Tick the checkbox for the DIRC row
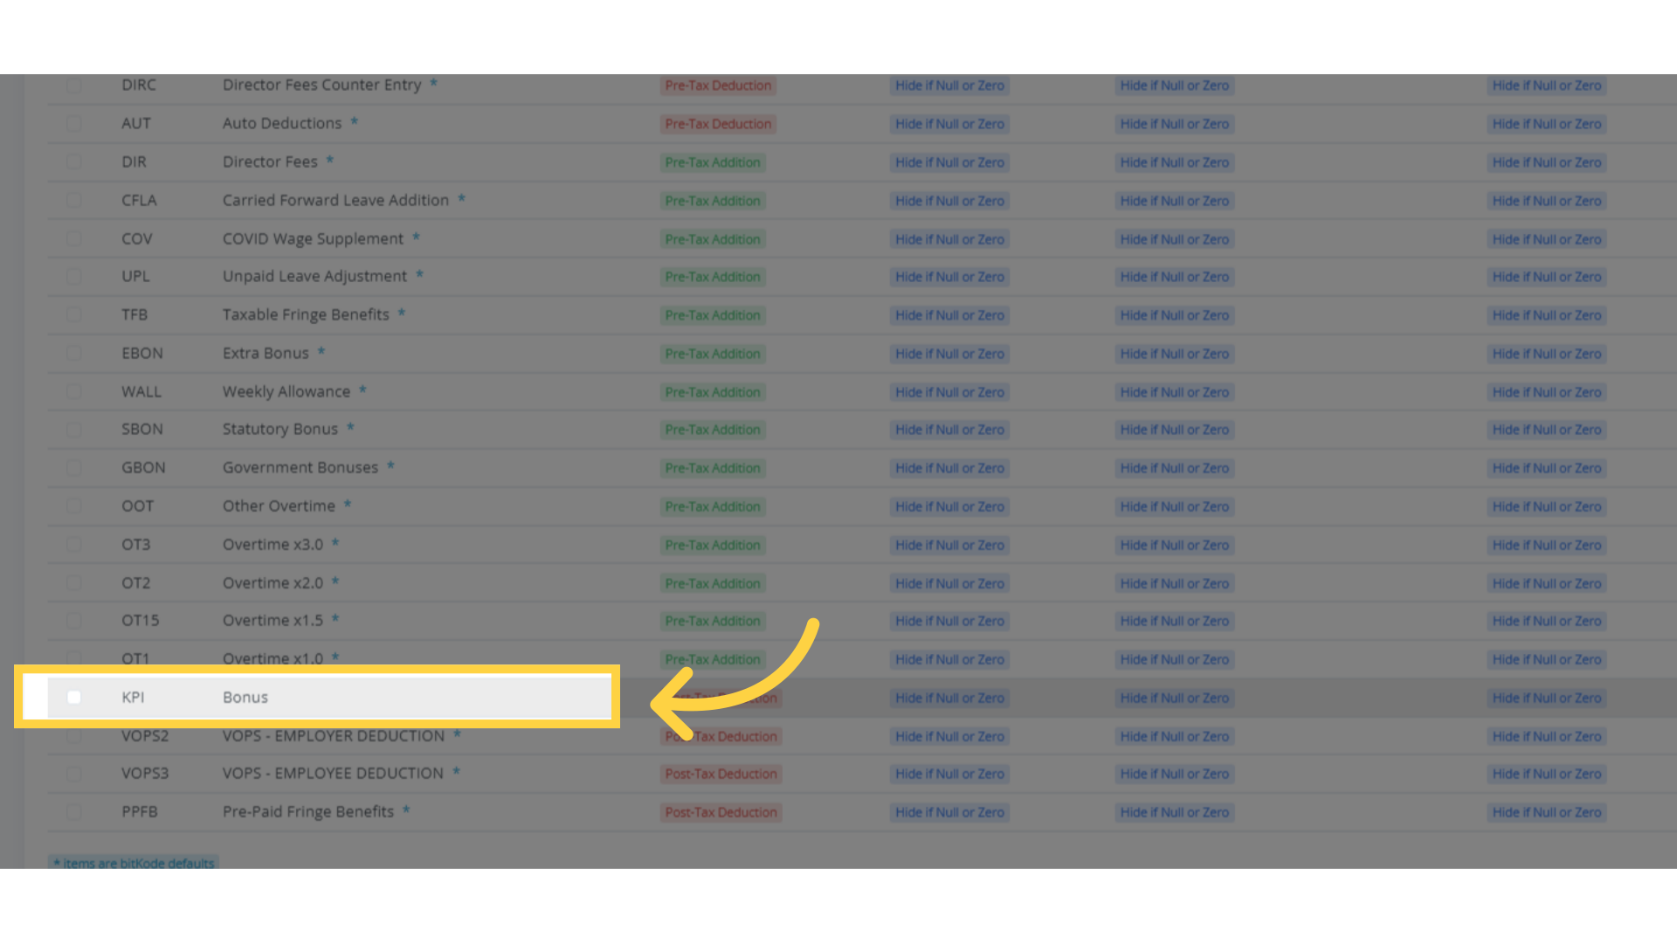 (74, 85)
